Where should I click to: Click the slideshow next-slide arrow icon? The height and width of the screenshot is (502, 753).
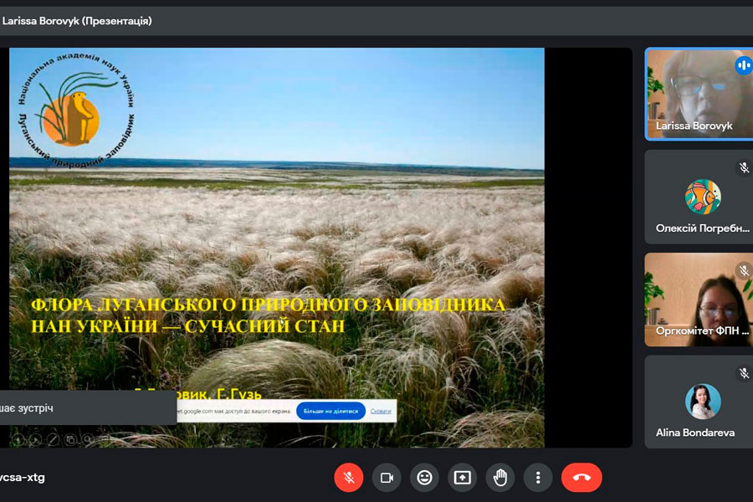pos(35,439)
